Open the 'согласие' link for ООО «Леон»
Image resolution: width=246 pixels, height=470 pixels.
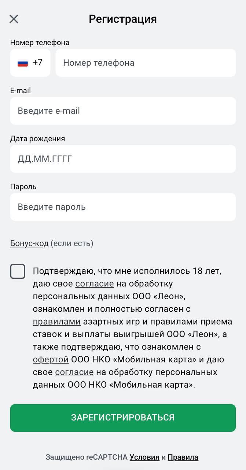[95, 284]
